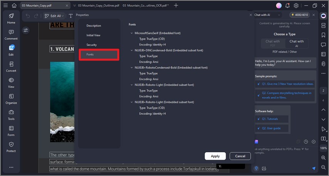329x176 pixels.
Task: Open the Home rocket icon in sidebar
Action: pos(11,18)
